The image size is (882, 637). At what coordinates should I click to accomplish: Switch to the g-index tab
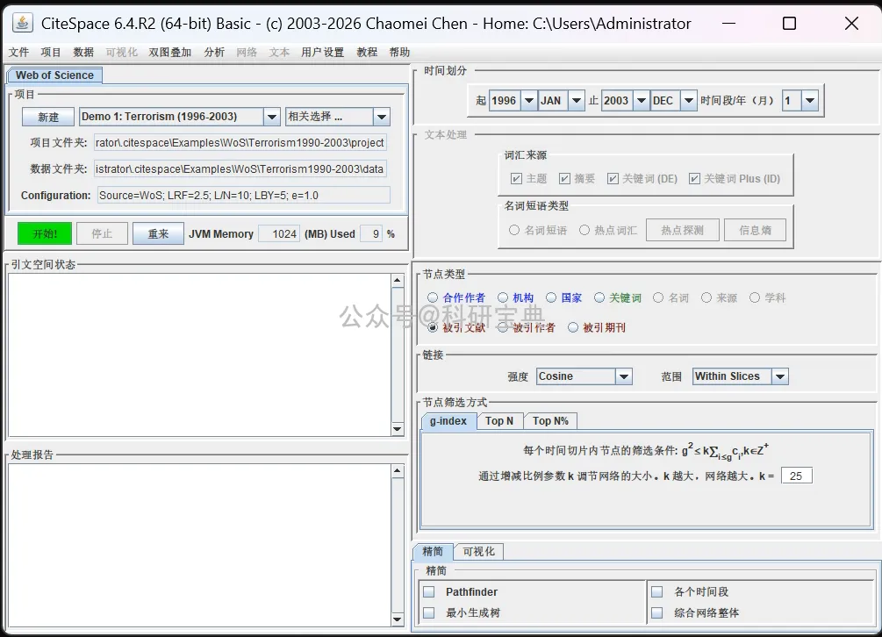pyautogui.click(x=448, y=421)
